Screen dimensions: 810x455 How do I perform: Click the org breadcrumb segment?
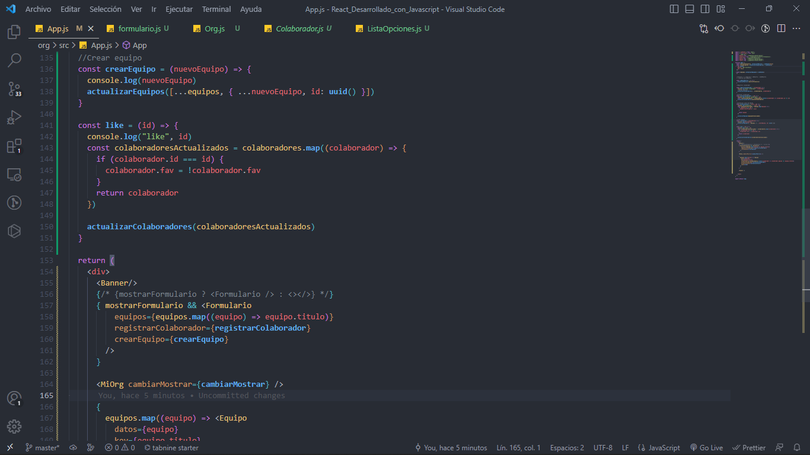click(x=44, y=45)
